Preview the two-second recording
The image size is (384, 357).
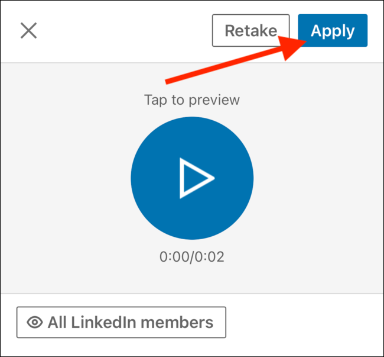click(x=192, y=178)
